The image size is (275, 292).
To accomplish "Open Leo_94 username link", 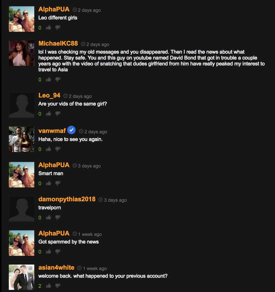I will point(49,96).
